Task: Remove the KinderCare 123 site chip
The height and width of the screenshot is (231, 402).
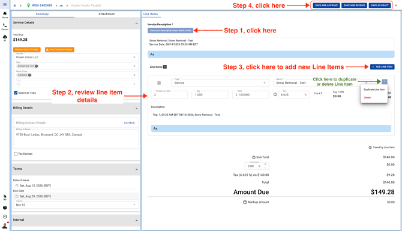Action: [x=37, y=66]
